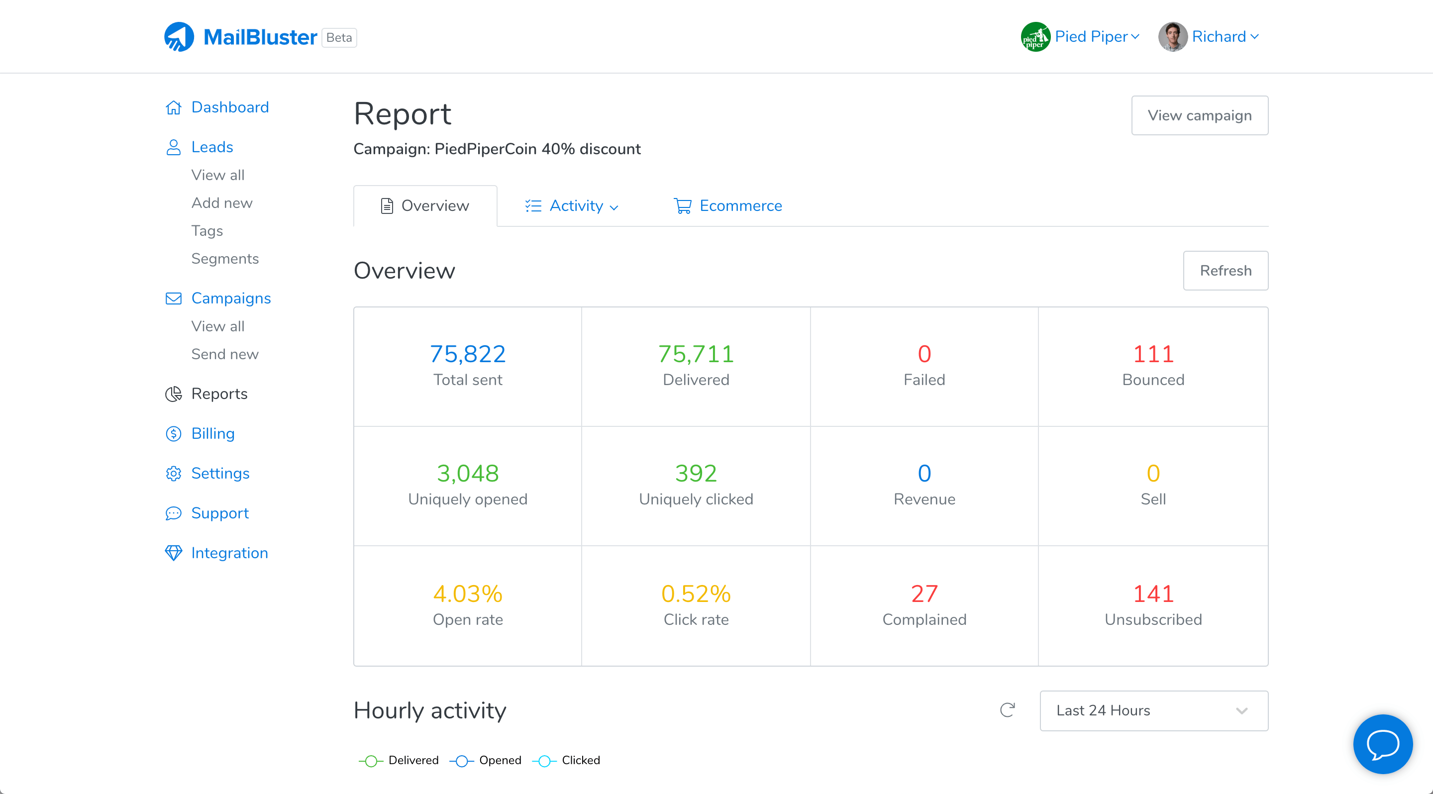Expand the Pied Piper brand dropdown

click(1081, 37)
